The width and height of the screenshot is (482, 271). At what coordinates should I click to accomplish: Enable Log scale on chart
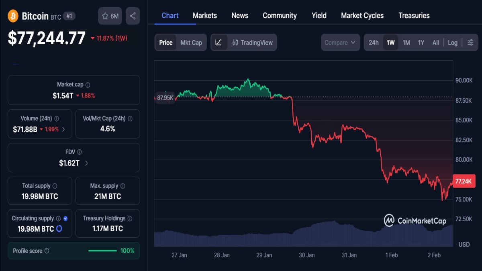point(453,43)
